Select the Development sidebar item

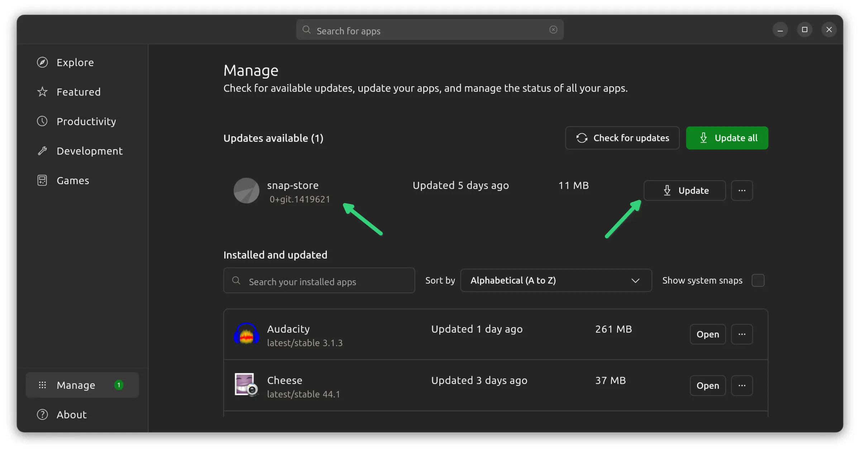(89, 151)
